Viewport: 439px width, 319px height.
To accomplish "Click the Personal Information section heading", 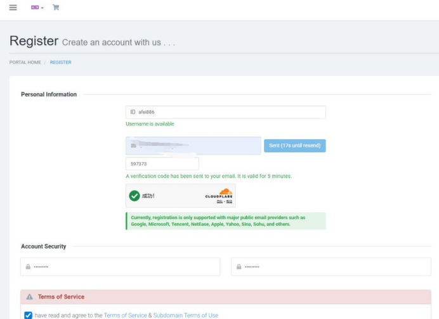I will (49, 94).
